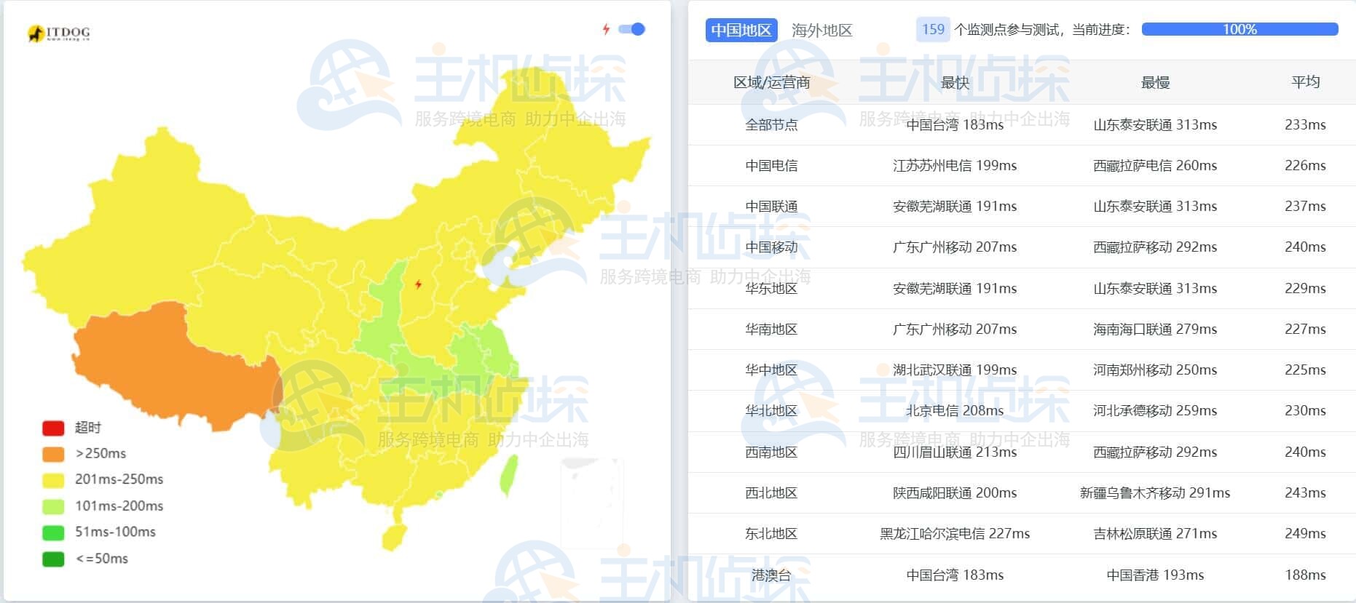Click the ITDOG logo
Viewport: 1356px width, 603px height.
pos(59,33)
